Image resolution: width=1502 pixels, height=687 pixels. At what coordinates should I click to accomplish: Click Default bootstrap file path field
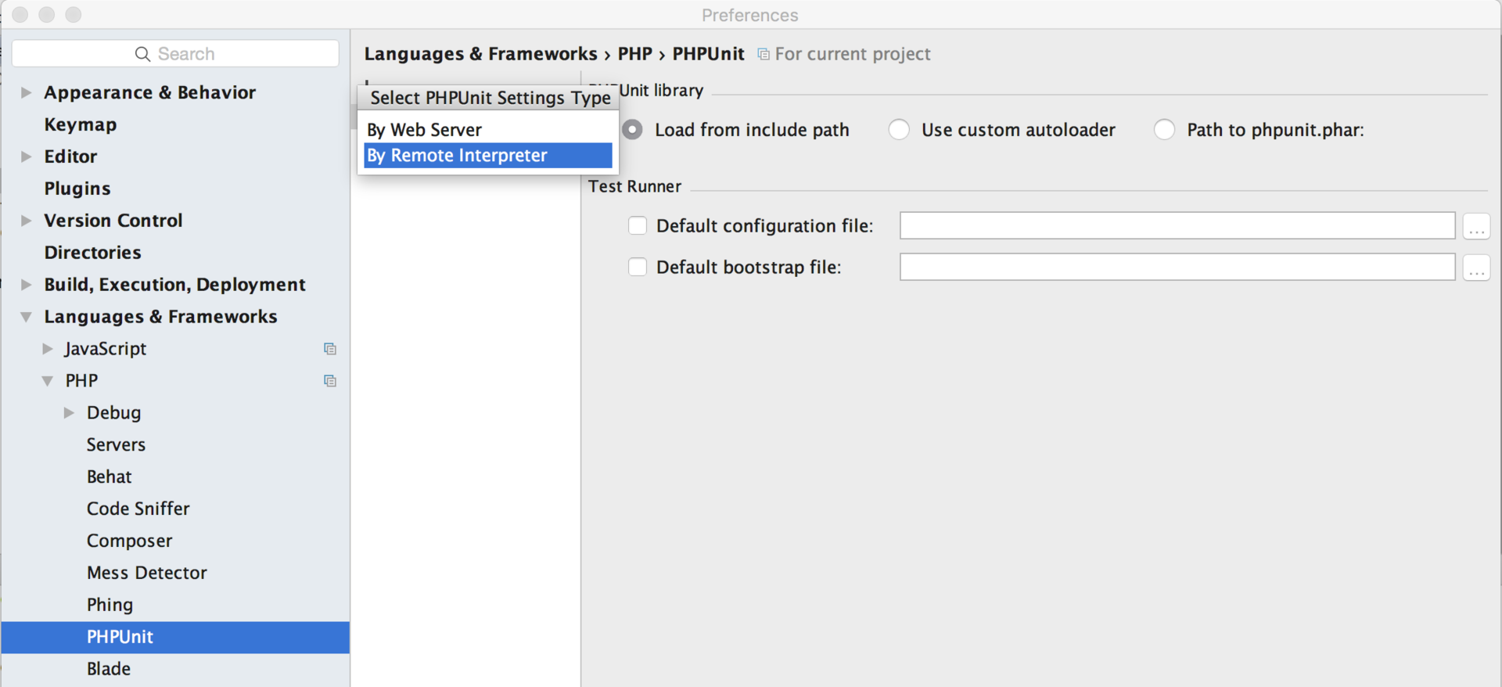(1177, 267)
